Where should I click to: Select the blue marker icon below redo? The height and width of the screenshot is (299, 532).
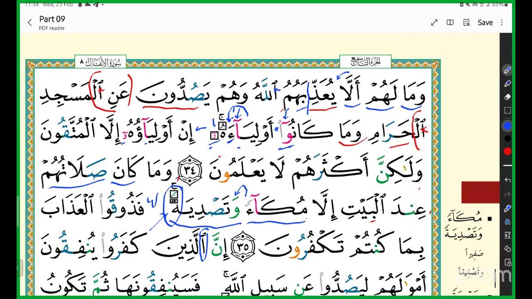(507, 208)
